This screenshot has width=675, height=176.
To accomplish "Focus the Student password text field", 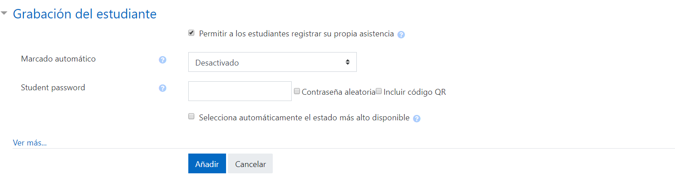I will [x=240, y=91].
